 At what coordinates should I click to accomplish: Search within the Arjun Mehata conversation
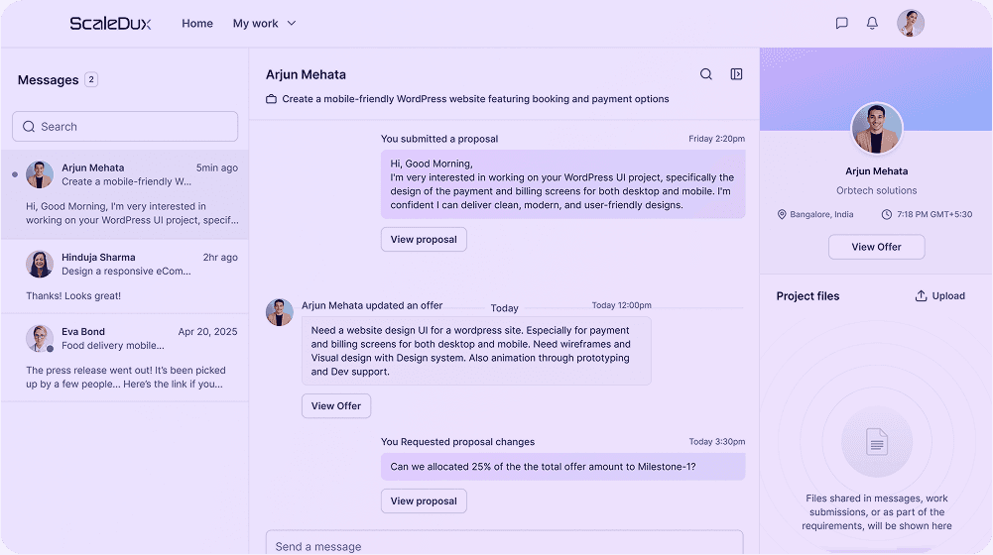(x=706, y=74)
